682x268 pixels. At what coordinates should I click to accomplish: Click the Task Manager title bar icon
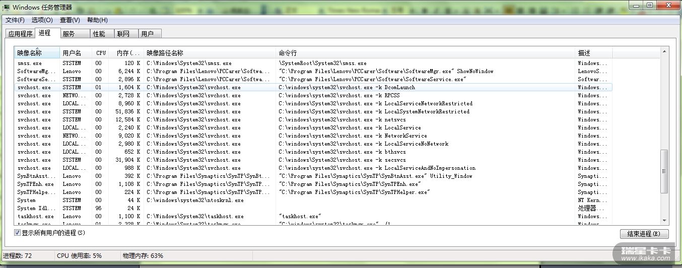point(6,7)
